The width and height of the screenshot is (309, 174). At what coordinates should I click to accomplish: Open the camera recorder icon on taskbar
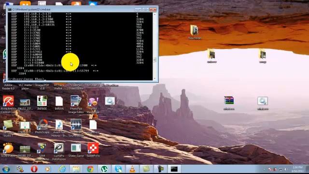point(160,169)
